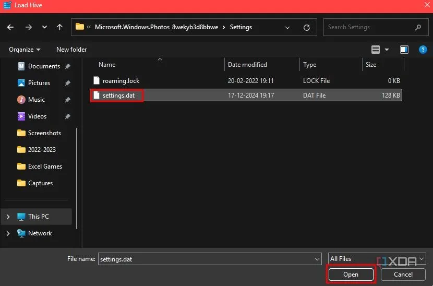
Task: Toggle the preview pane
Action: [x=404, y=50]
